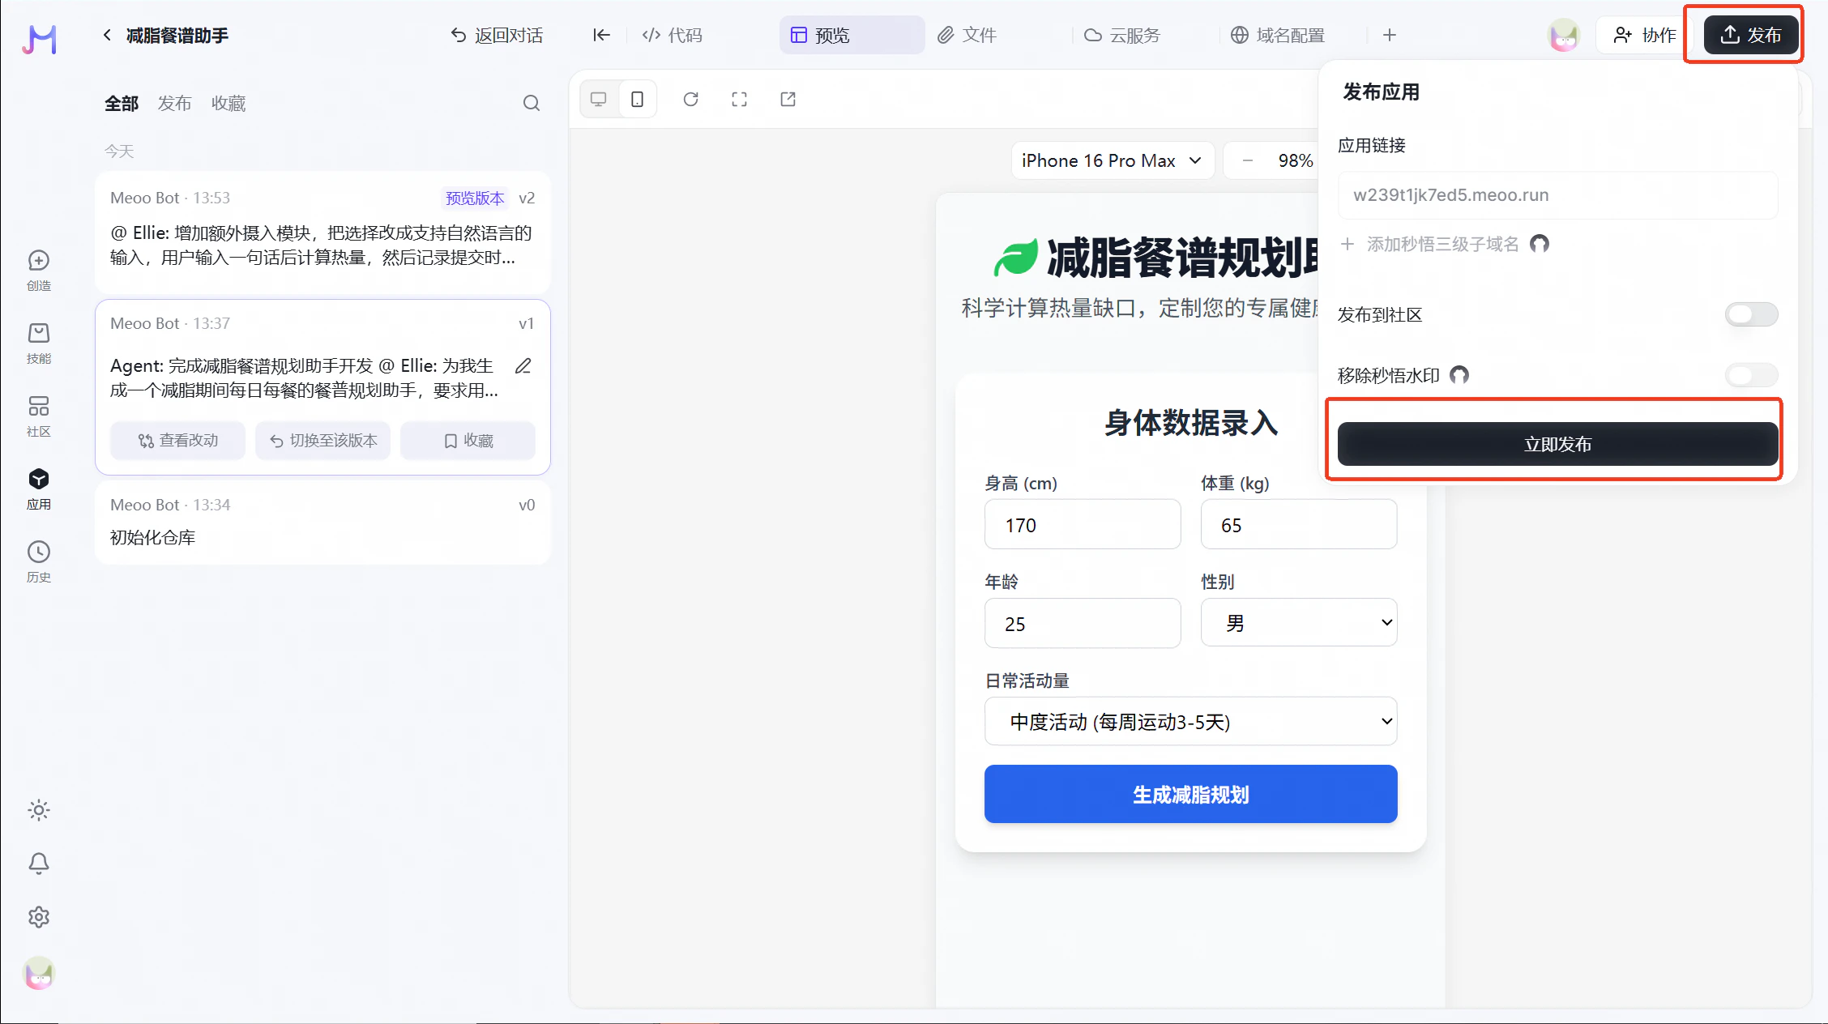This screenshot has height=1024, width=1828.
Task: Click the 身高 input field
Action: (x=1082, y=525)
